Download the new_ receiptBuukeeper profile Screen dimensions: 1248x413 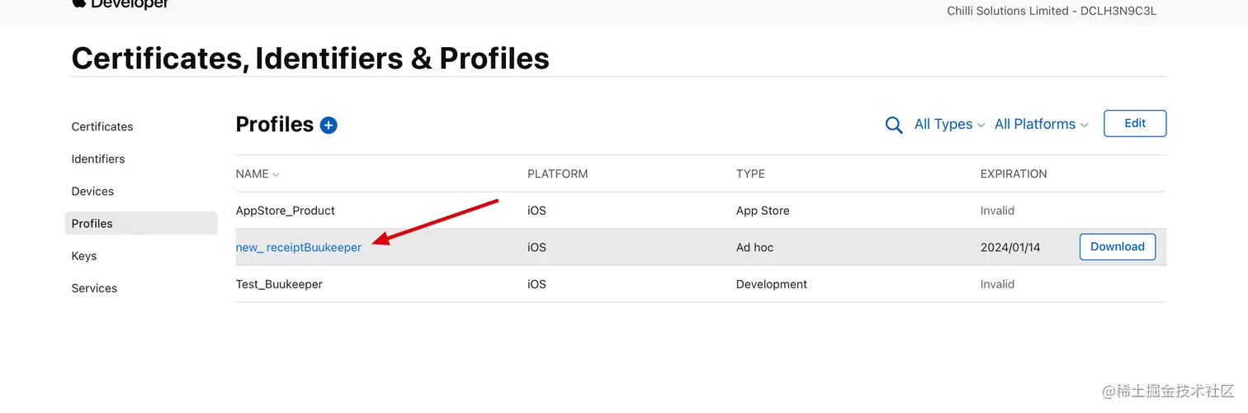(x=1117, y=246)
